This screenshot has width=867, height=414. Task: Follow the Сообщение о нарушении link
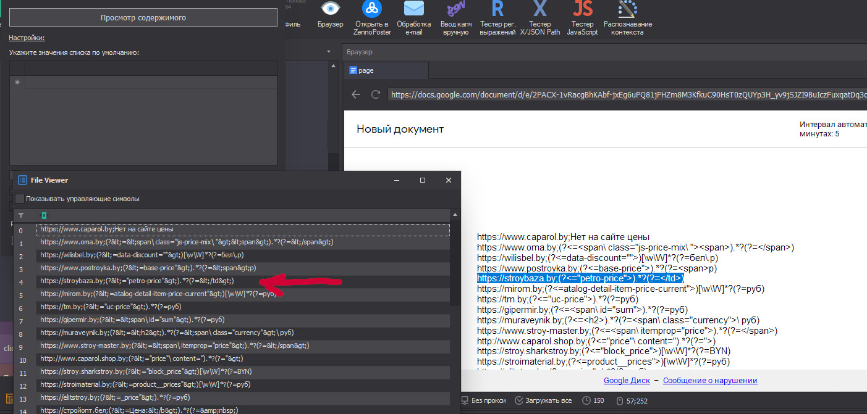click(x=710, y=381)
